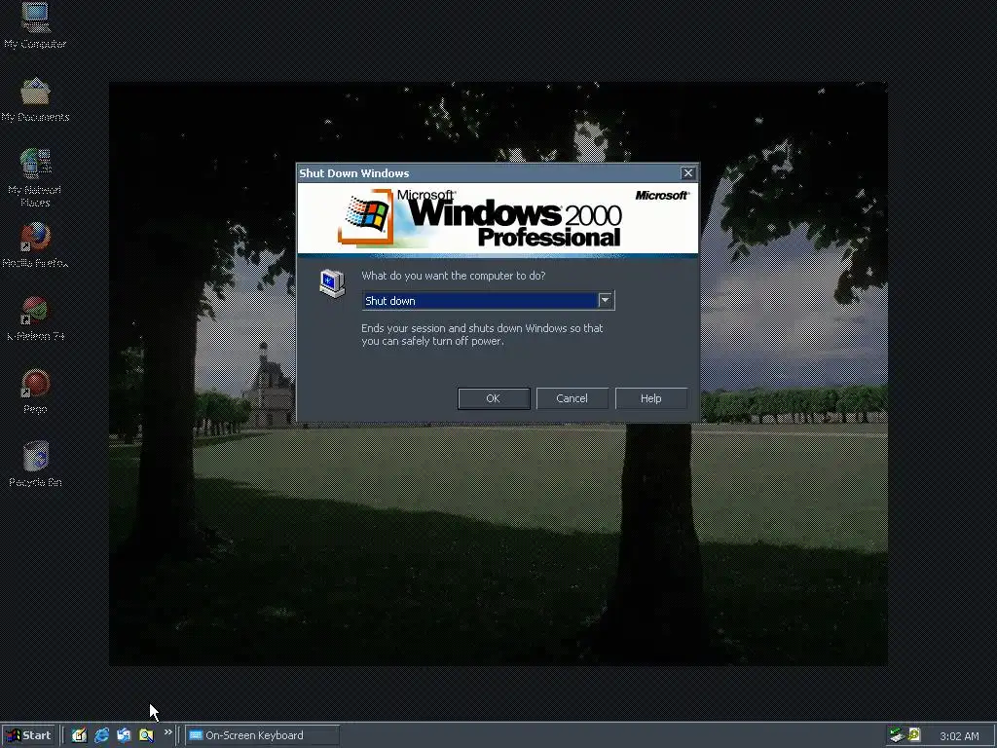Open the Start menu
997x748 pixels.
pyautogui.click(x=28, y=735)
